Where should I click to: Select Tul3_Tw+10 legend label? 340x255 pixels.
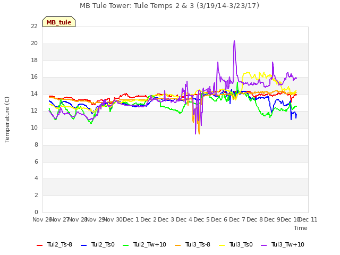coord(288,244)
